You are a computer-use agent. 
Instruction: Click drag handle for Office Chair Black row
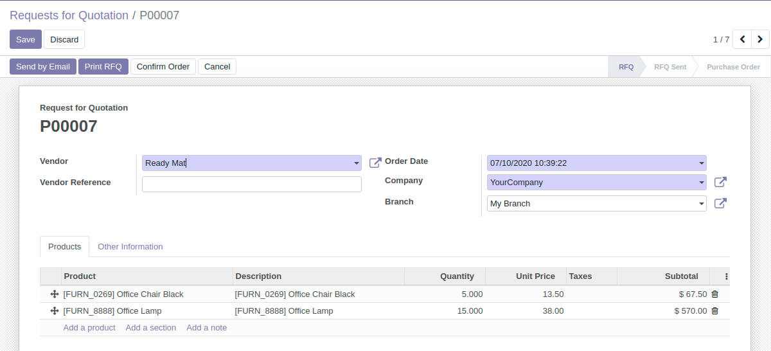(54, 294)
